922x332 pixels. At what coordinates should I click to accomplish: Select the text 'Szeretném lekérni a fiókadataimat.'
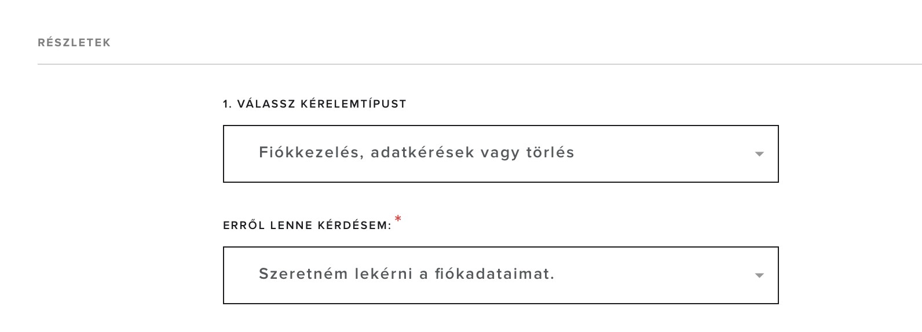pos(407,274)
